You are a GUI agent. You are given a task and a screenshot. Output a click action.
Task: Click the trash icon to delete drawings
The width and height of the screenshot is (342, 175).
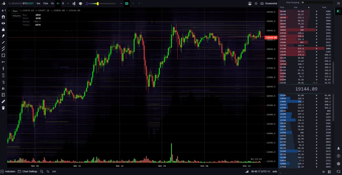click(3, 108)
